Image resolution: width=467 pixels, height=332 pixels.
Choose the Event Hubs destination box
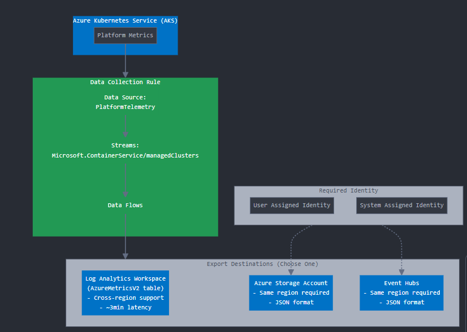click(401, 292)
